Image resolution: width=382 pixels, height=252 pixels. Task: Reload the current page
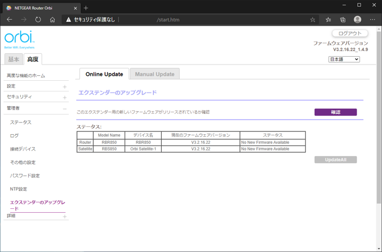(x=38, y=20)
